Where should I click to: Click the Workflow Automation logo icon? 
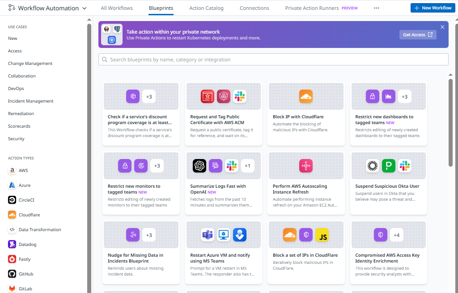[12, 8]
